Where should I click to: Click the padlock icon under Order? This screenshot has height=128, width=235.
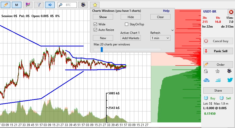pos(206,71)
